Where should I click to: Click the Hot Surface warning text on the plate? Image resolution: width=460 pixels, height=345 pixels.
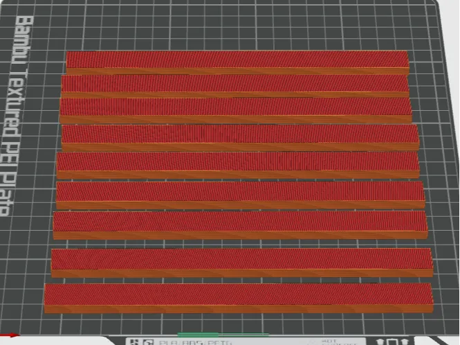[339, 342]
